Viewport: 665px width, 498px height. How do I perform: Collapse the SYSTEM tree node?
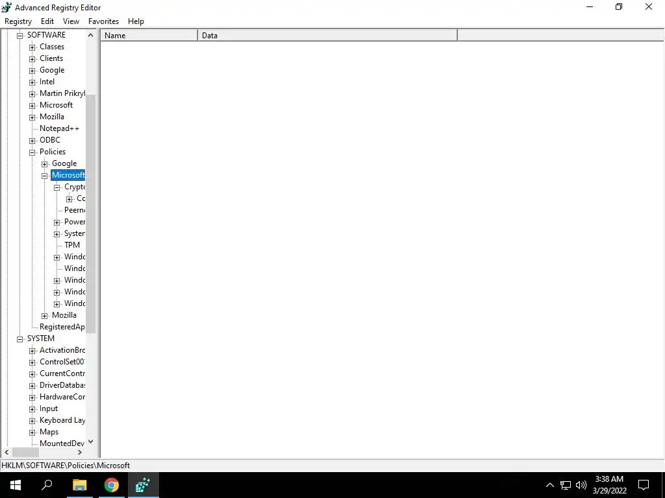pyautogui.click(x=19, y=339)
